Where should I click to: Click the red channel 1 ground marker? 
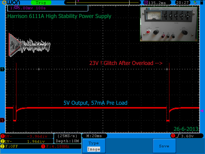click(x=2, y=120)
